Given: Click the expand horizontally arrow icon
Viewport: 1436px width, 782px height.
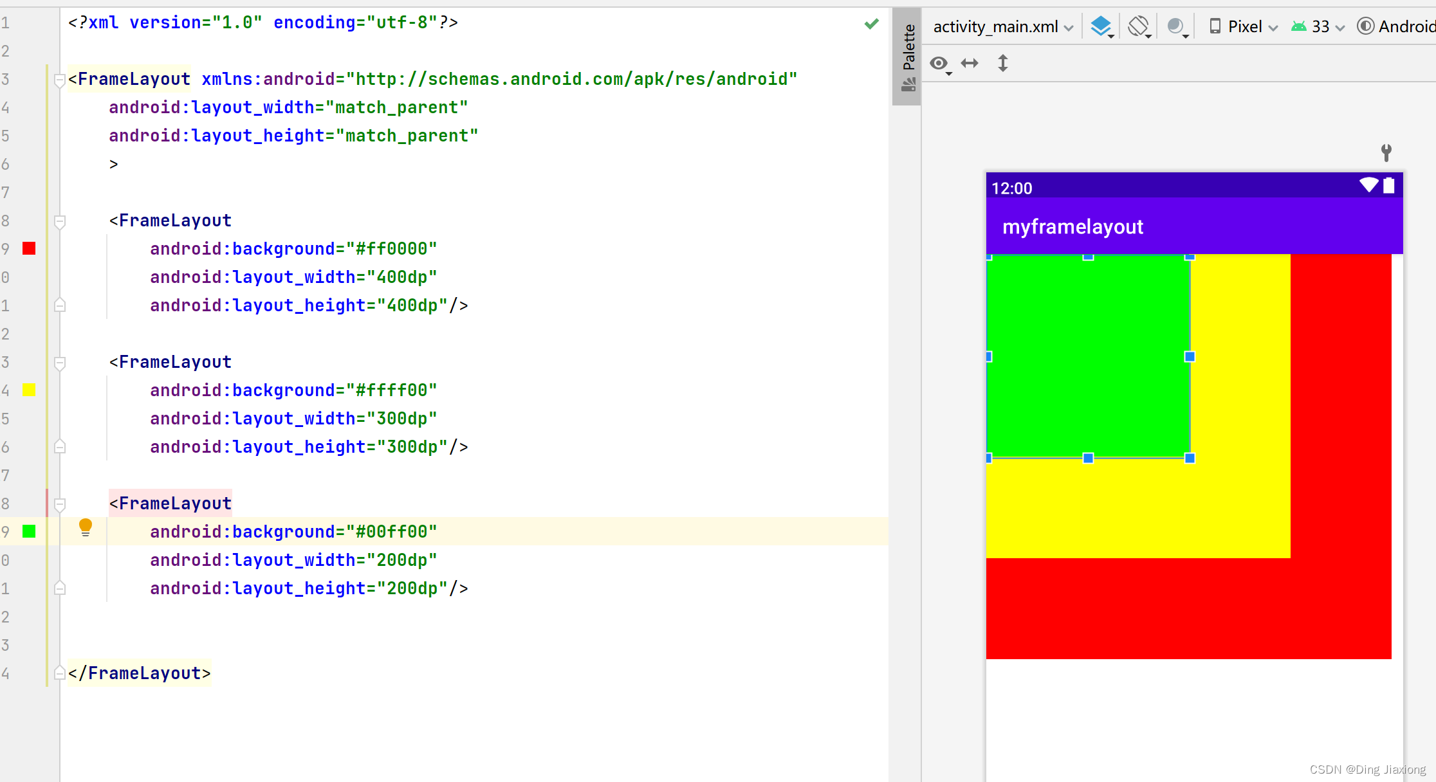Looking at the screenshot, I should [970, 63].
